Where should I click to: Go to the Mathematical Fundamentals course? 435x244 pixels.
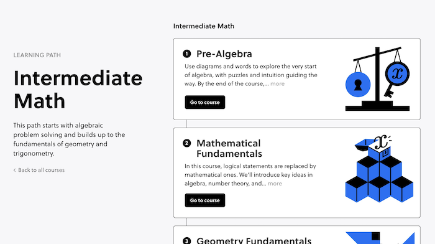(x=205, y=200)
